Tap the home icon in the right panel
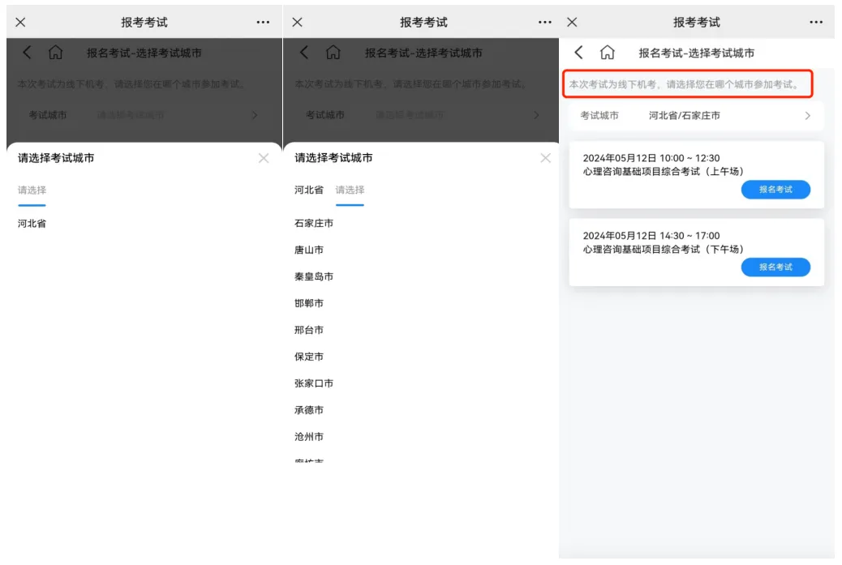Screen dimensions: 842x565 click(608, 53)
